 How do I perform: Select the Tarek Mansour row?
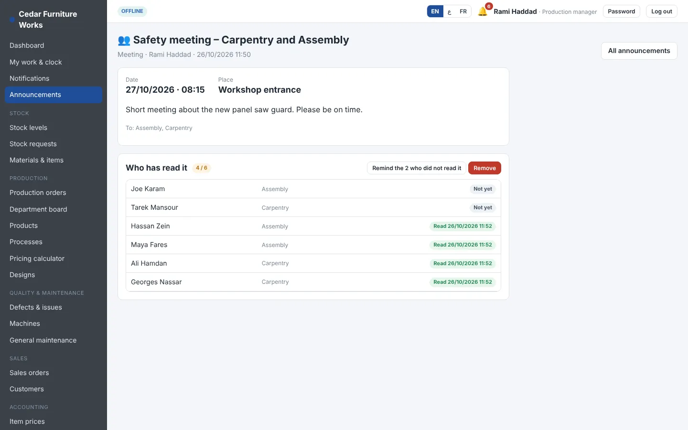[x=313, y=207]
